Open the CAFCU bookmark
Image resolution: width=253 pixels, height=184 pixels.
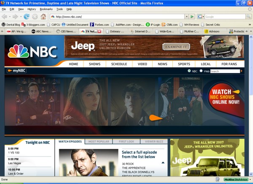tap(54, 25)
